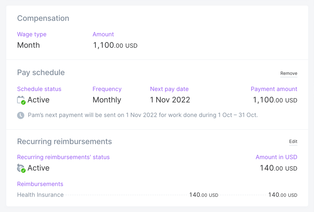Click the compensation Amount label
This screenshot has height=212, width=314.
tap(103, 34)
